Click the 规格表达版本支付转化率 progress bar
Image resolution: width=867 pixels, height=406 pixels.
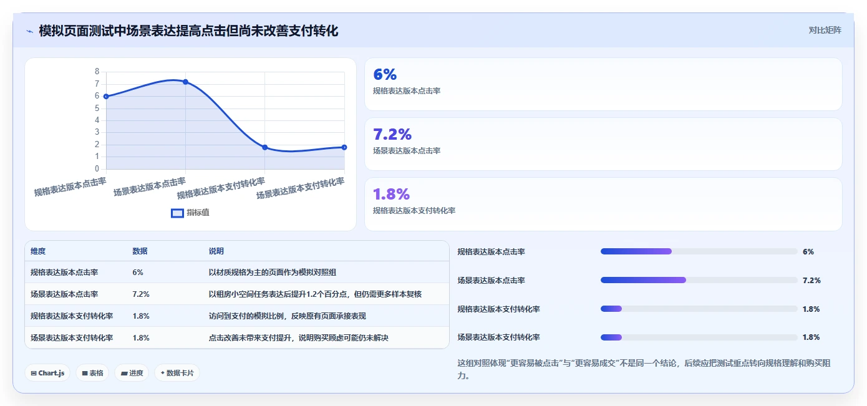click(699, 309)
